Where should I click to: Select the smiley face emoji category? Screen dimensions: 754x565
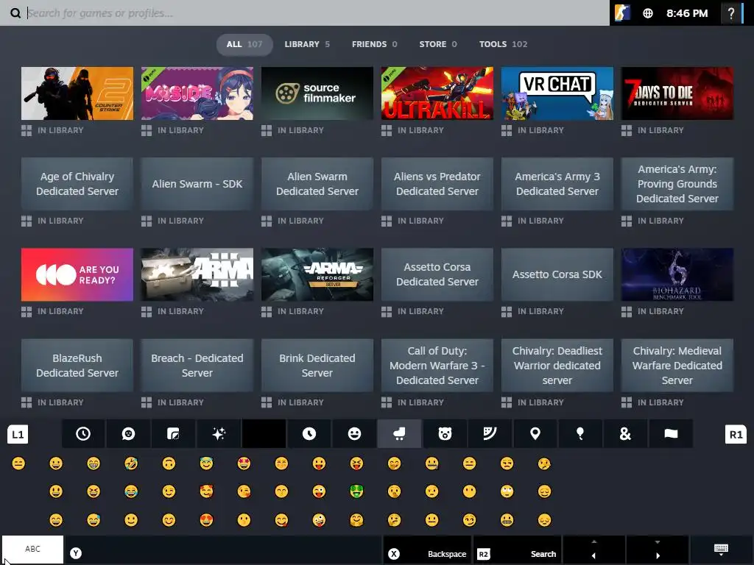354,434
